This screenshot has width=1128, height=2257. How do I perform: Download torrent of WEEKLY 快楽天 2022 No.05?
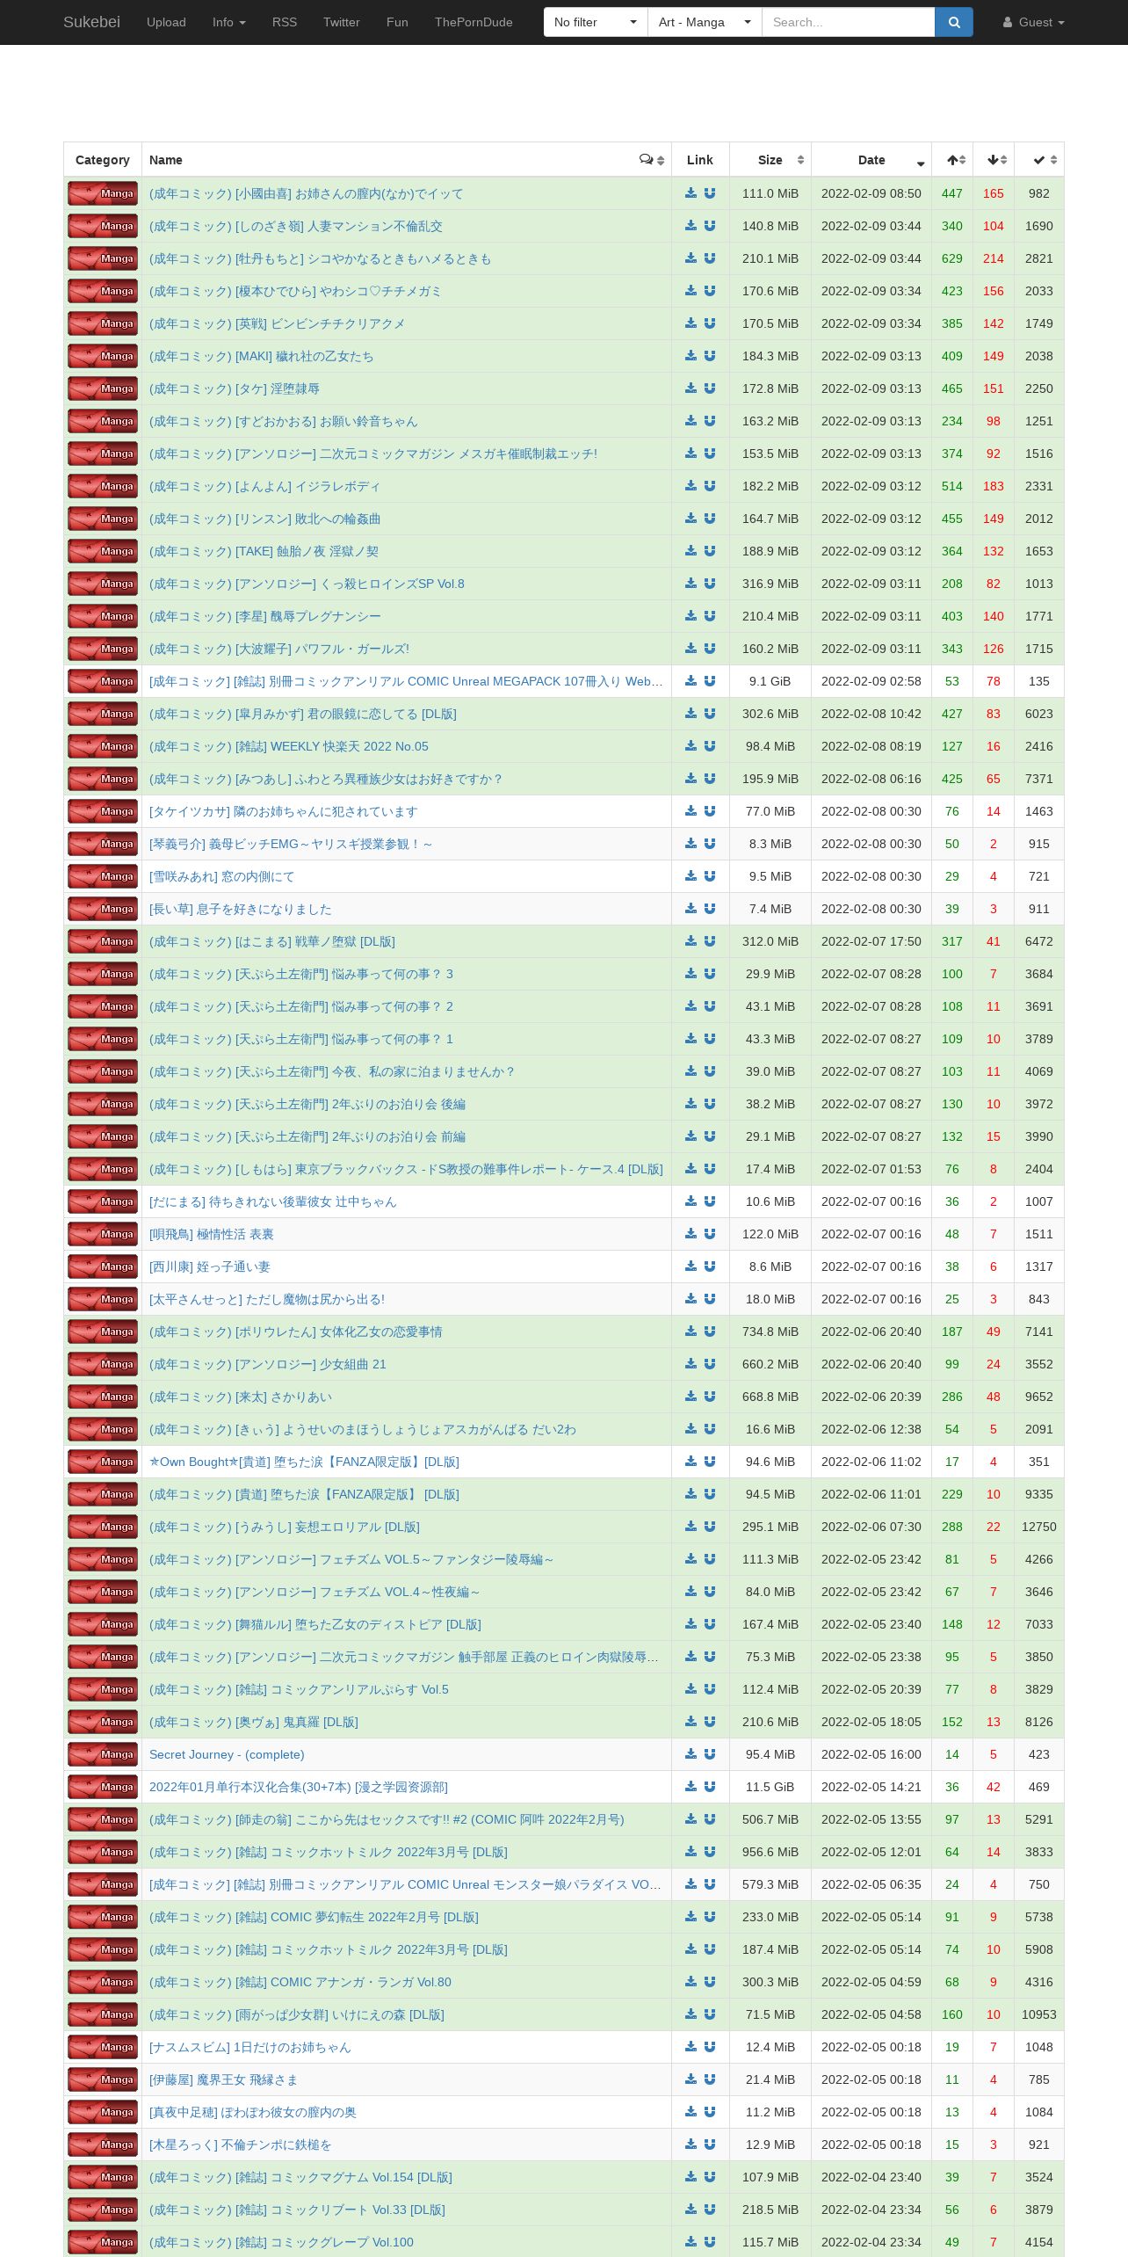(x=691, y=746)
